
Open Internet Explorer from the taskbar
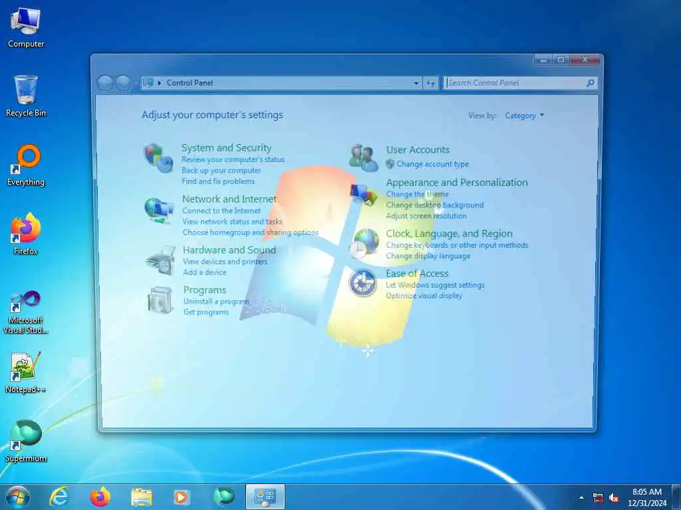click(59, 497)
